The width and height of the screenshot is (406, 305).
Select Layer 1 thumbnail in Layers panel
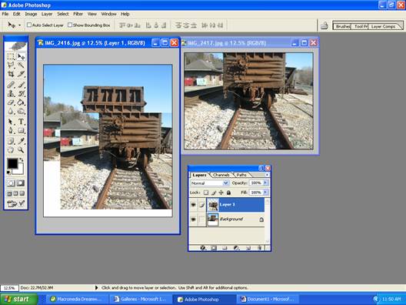coord(213,205)
